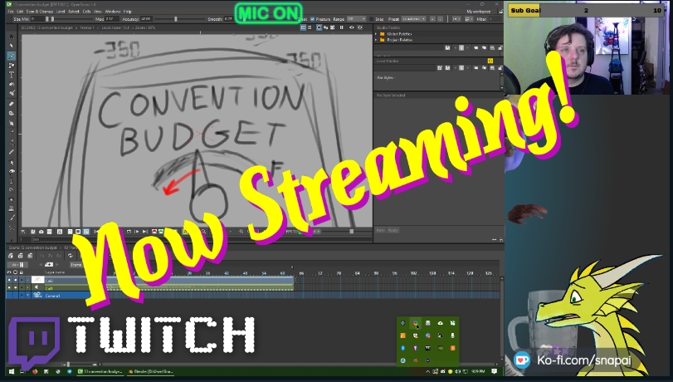Set viewer background to white

[70, 232]
